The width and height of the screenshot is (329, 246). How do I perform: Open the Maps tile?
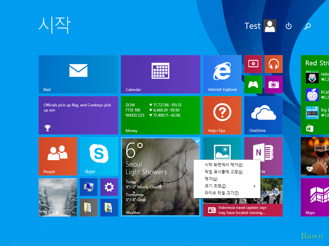tap(315, 197)
